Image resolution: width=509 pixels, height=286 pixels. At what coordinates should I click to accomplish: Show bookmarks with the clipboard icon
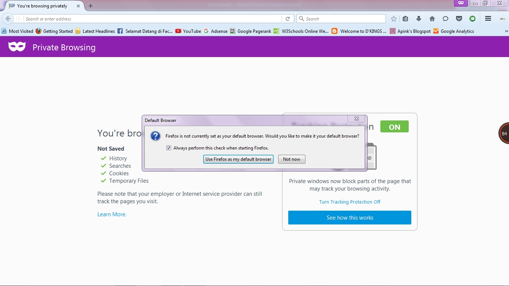tap(405, 18)
